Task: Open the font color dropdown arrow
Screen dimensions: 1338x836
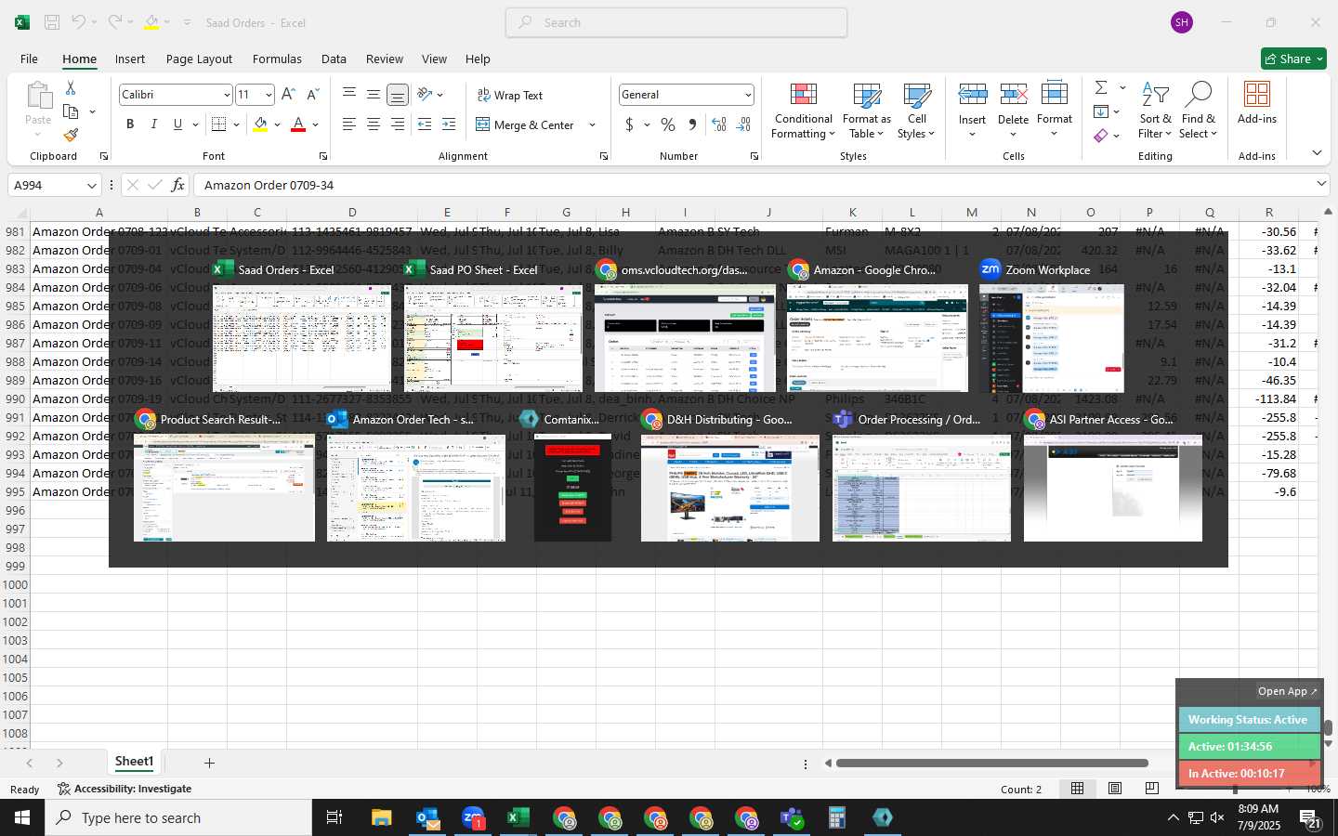Action: tap(315, 124)
